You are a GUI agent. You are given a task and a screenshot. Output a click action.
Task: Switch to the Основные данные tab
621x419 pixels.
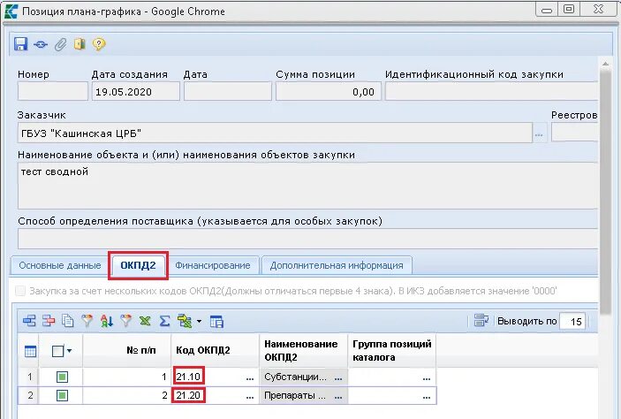pyautogui.click(x=60, y=265)
